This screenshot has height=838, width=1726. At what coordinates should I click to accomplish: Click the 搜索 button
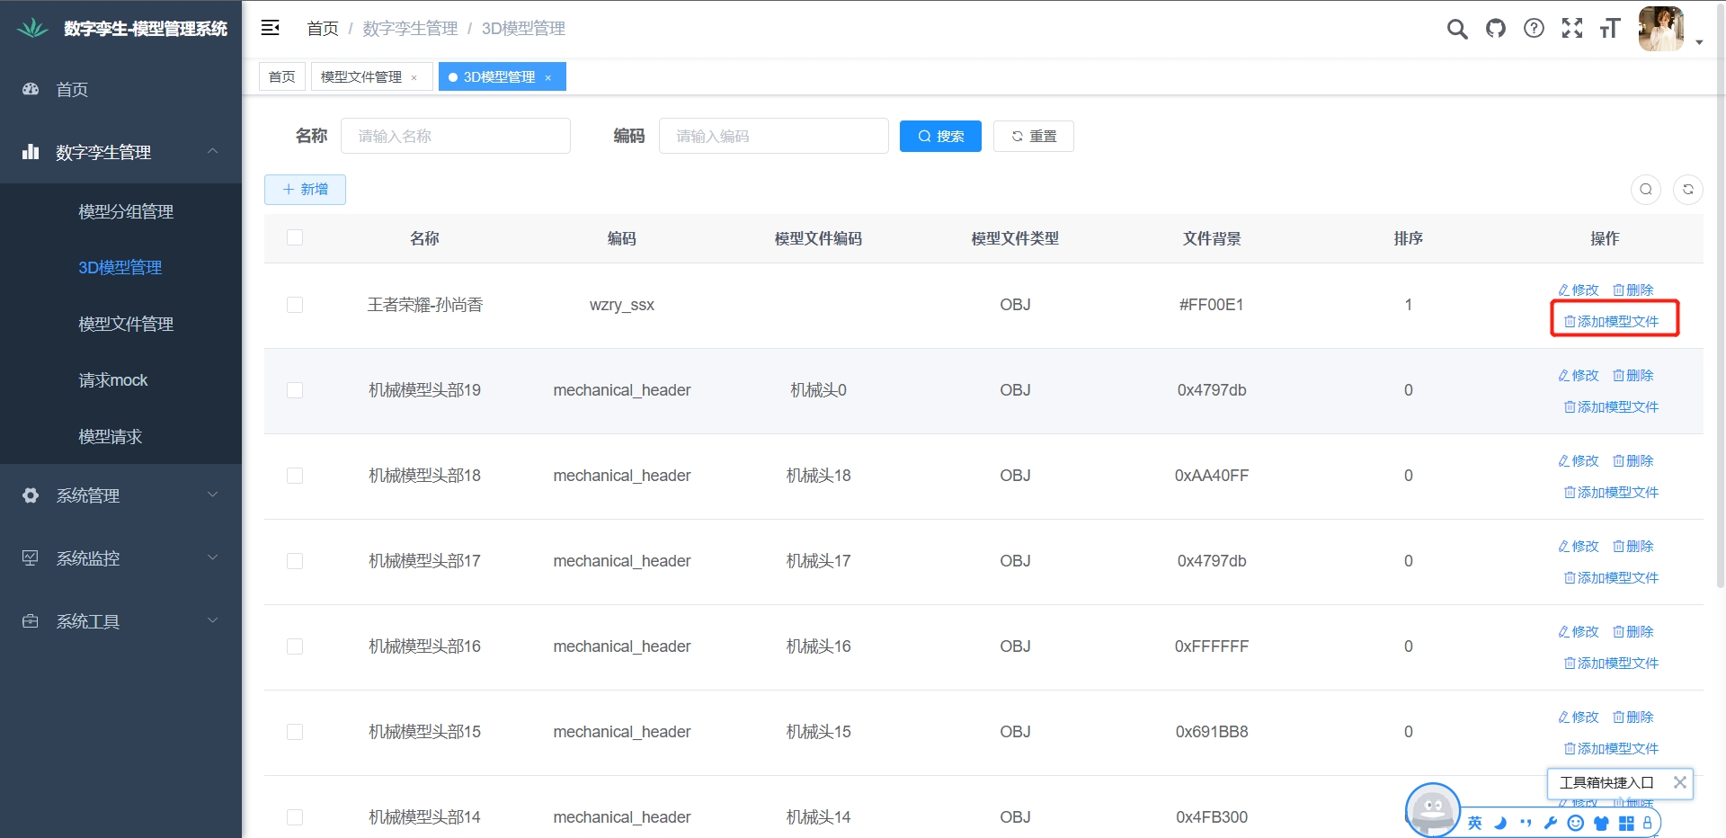pos(940,136)
